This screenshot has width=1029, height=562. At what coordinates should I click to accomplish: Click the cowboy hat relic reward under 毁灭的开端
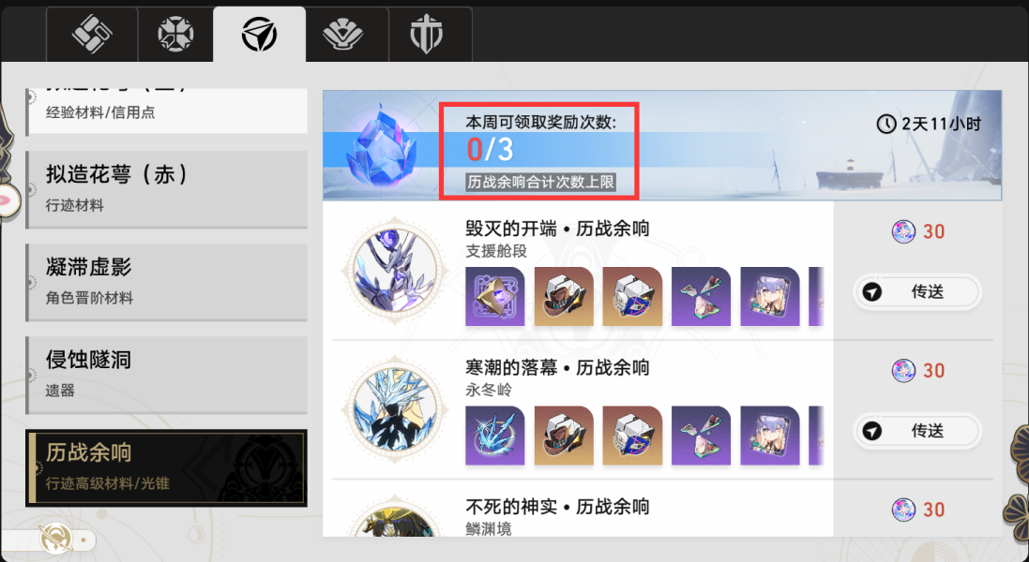coord(564,297)
